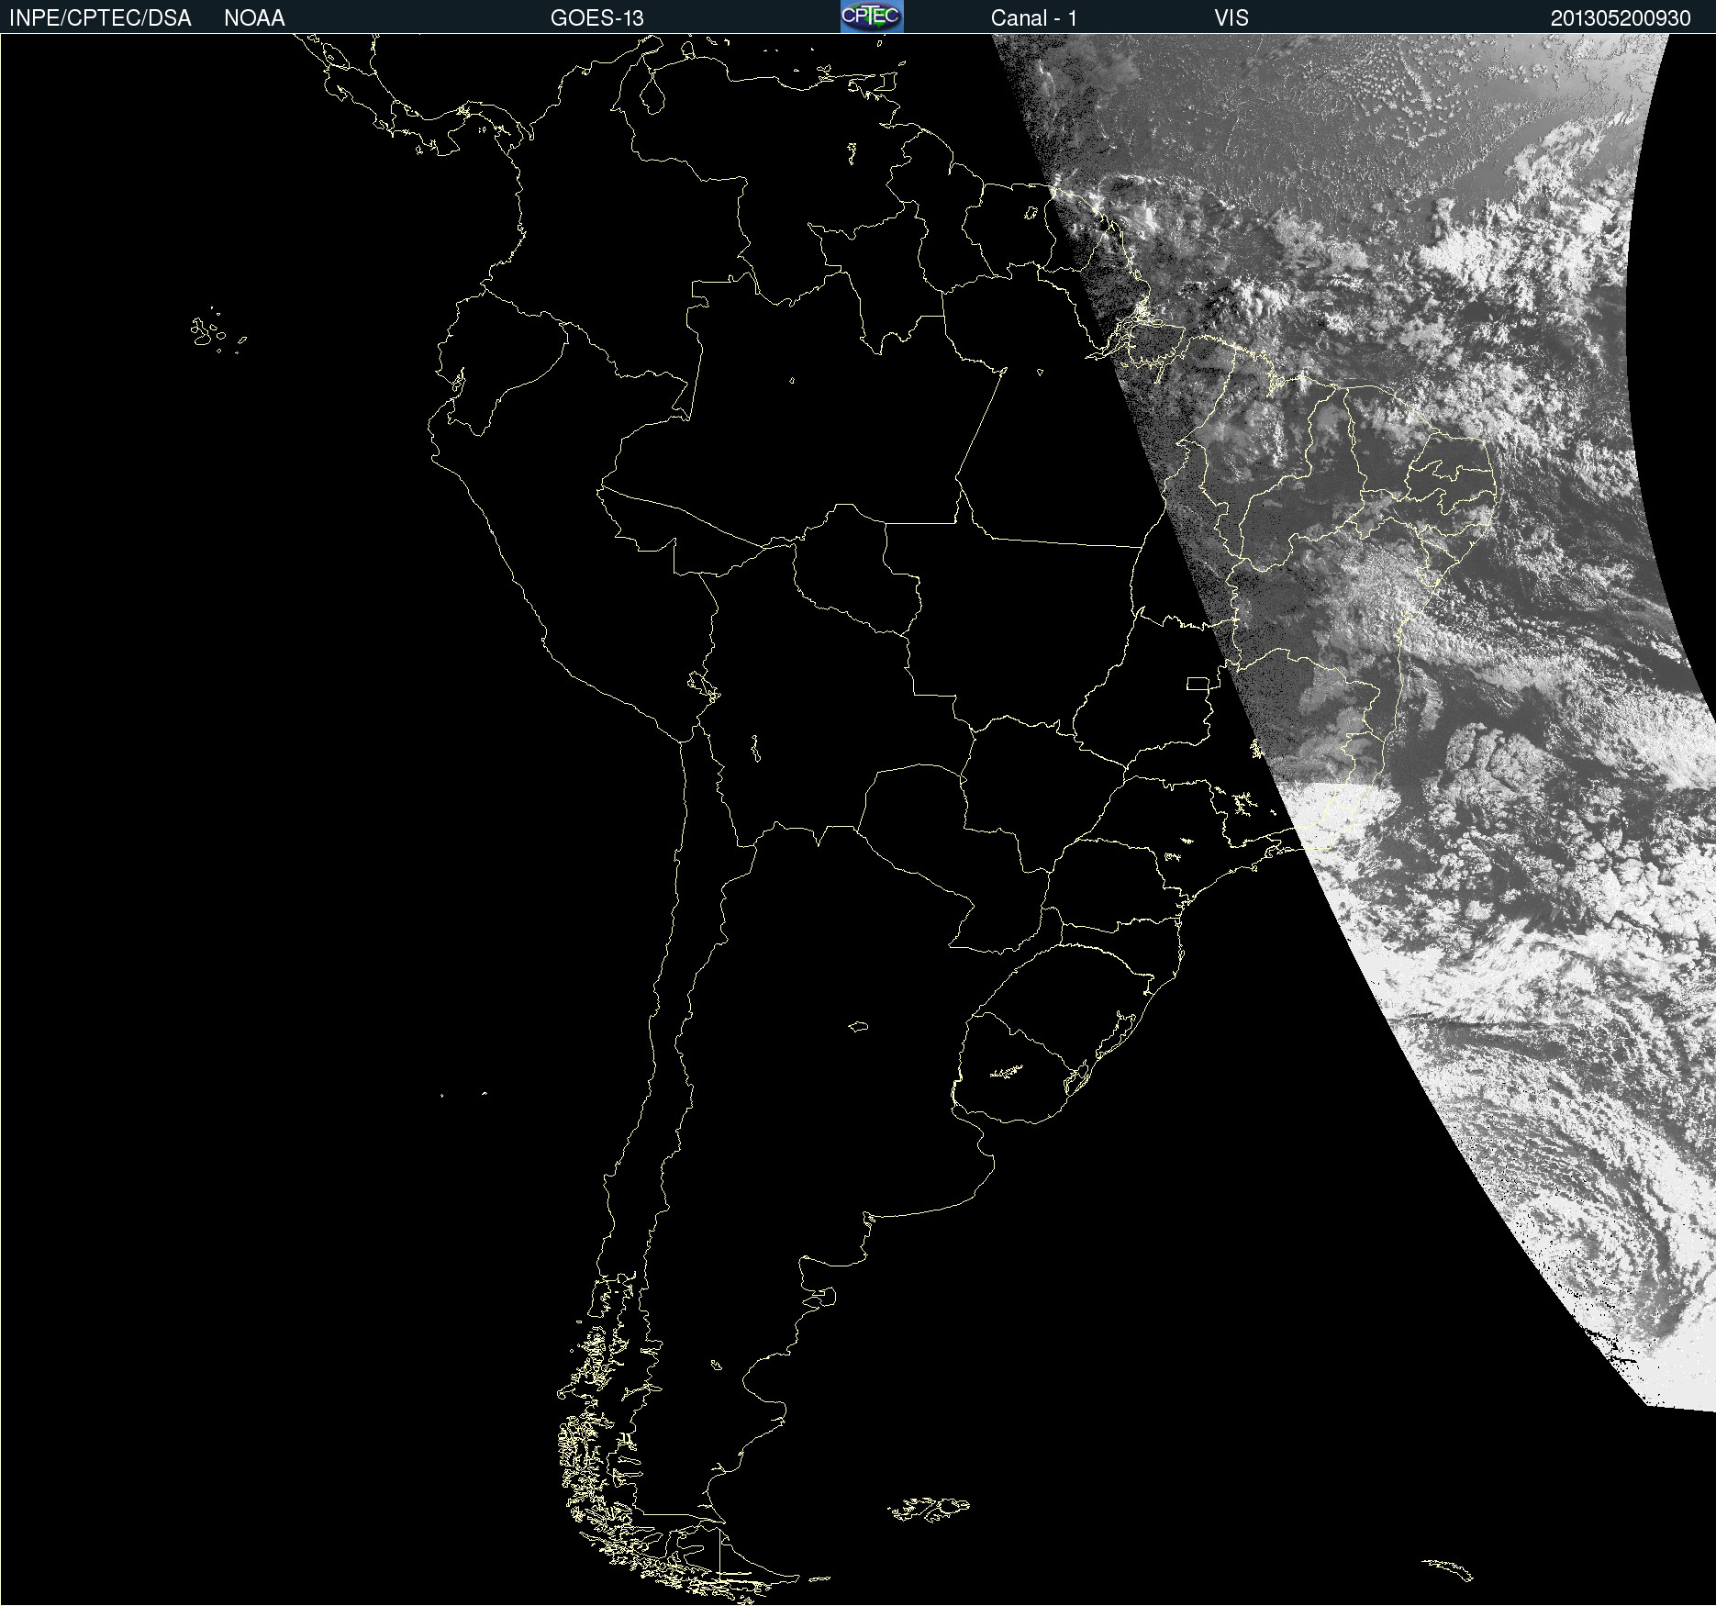Viewport: 1716px width, 1606px height.
Task: Click the INPE/CPTEC/DSA header label
Action: (100, 18)
